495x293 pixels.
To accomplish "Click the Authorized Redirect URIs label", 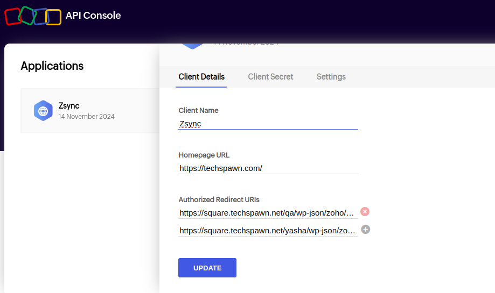I will point(219,199).
